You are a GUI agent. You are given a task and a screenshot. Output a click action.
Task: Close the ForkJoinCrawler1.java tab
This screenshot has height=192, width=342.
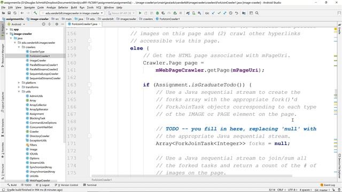coord(100,24)
